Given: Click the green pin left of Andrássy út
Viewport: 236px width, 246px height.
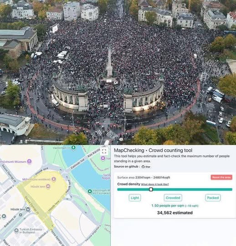Looking at the screenshot, I should coord(4,216).
